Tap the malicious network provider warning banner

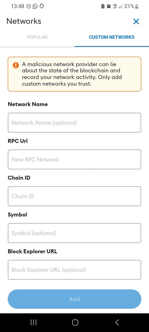[74, 74]
